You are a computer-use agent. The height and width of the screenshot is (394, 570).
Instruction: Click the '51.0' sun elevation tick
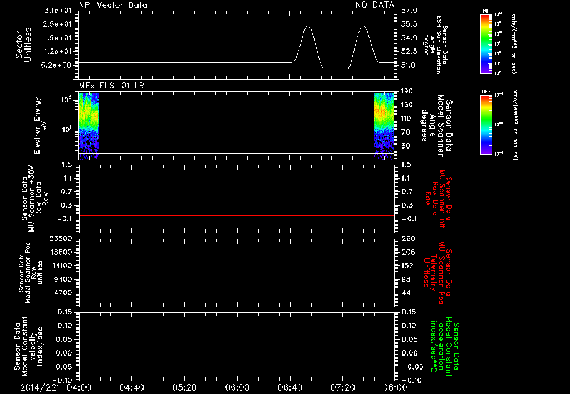click(x=409, y=65)
